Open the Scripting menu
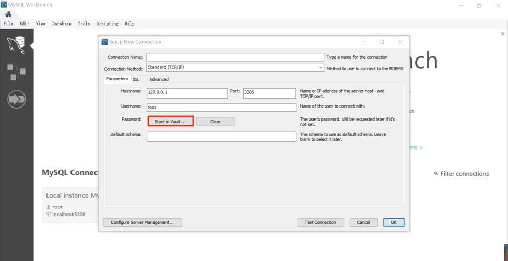The width and height of the screenshot is (508, 261). coord(107,23)
